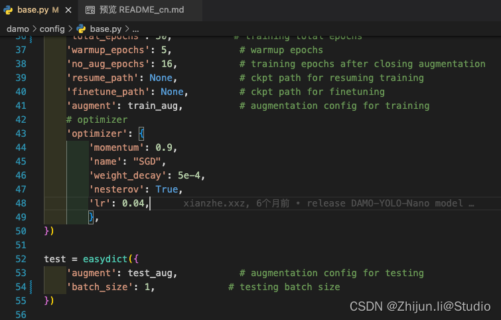Open the damo folder breadcrumb
This screenshot has width=501, height=320.
(x=18, y=29)
